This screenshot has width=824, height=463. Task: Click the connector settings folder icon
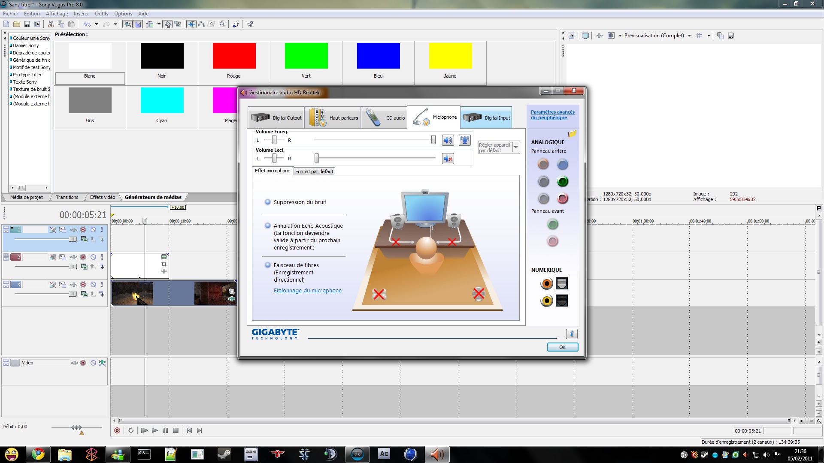click(x=572, y=134)
